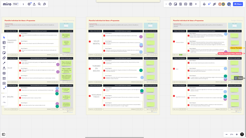Select green vote dot in TURISMO EN BOLIVIA row
Viewport: 246px width, 138px height.
[141, 71]
